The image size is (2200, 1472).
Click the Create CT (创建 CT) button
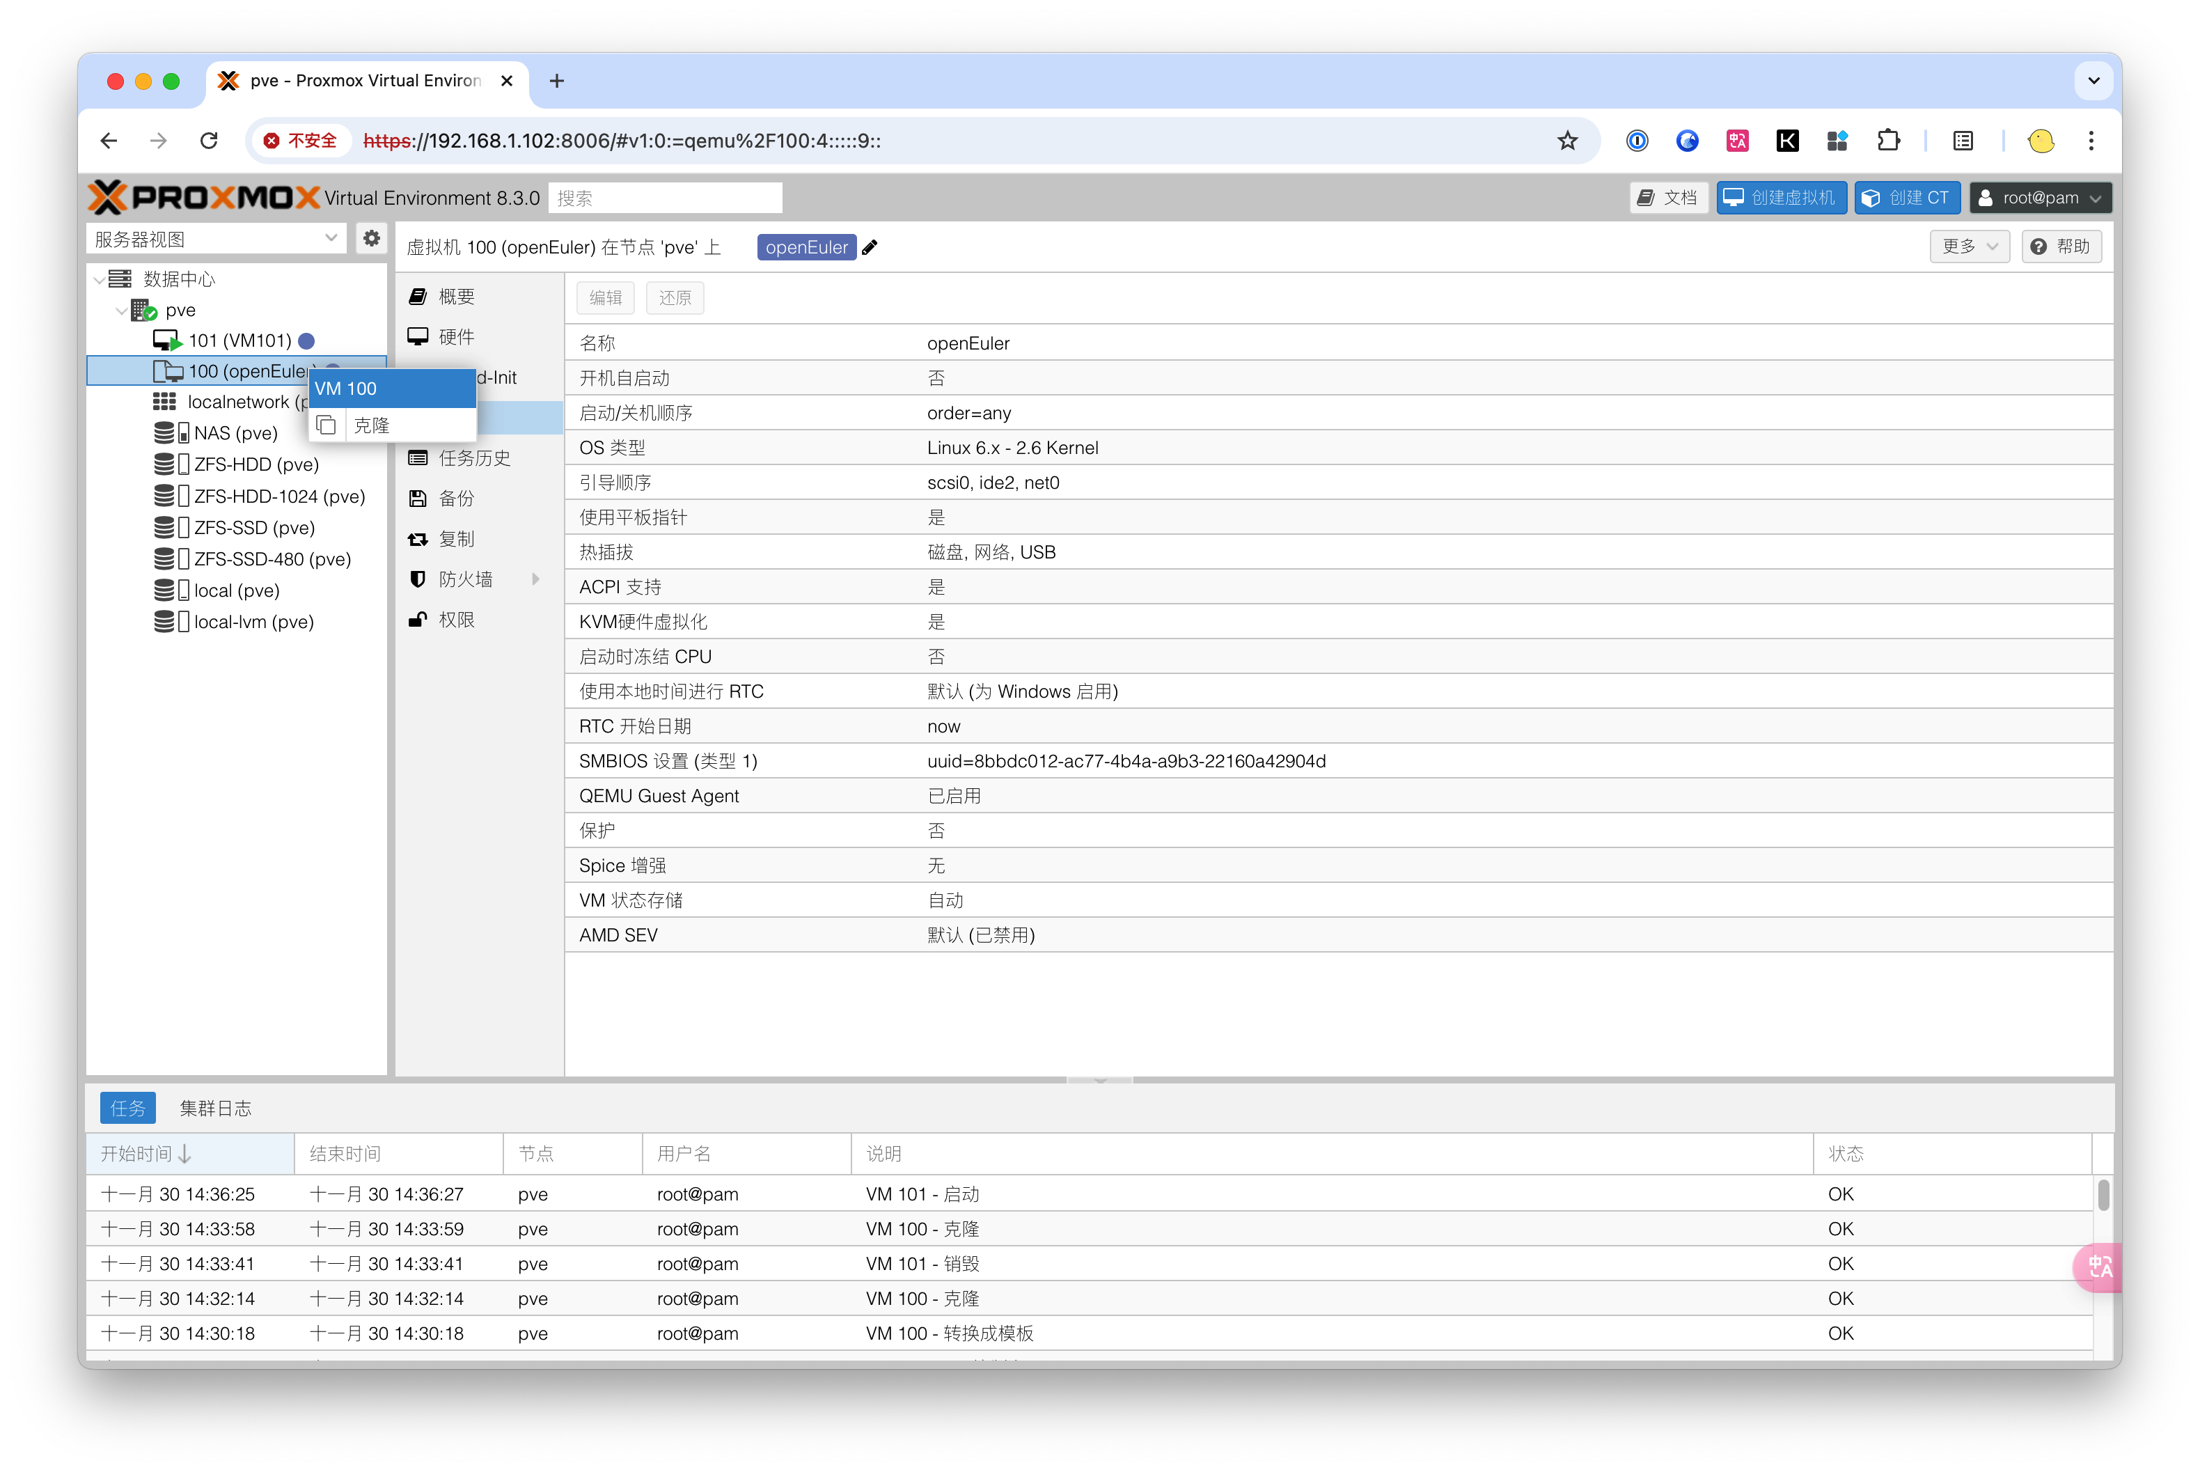click(1906, 198)
